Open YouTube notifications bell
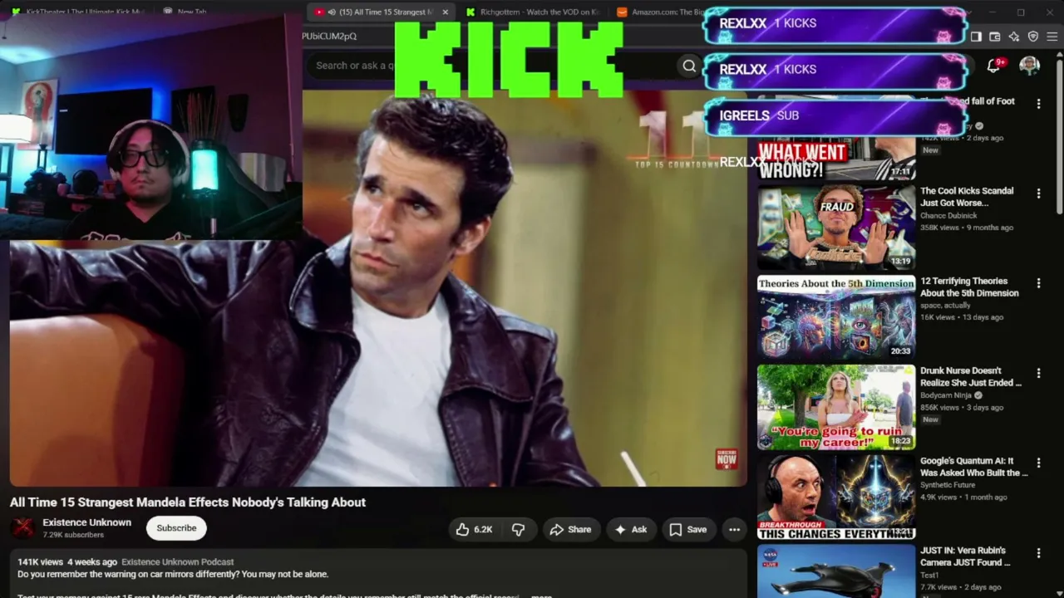1064x598 pixels. click(x=993, y=66)
